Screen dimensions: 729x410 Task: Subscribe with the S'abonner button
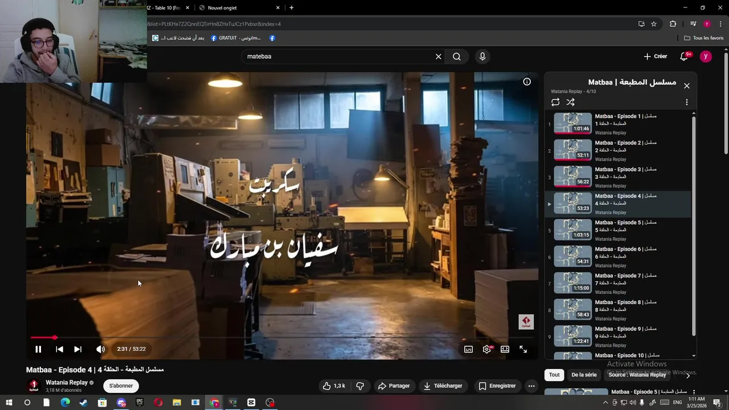point(121,386)
